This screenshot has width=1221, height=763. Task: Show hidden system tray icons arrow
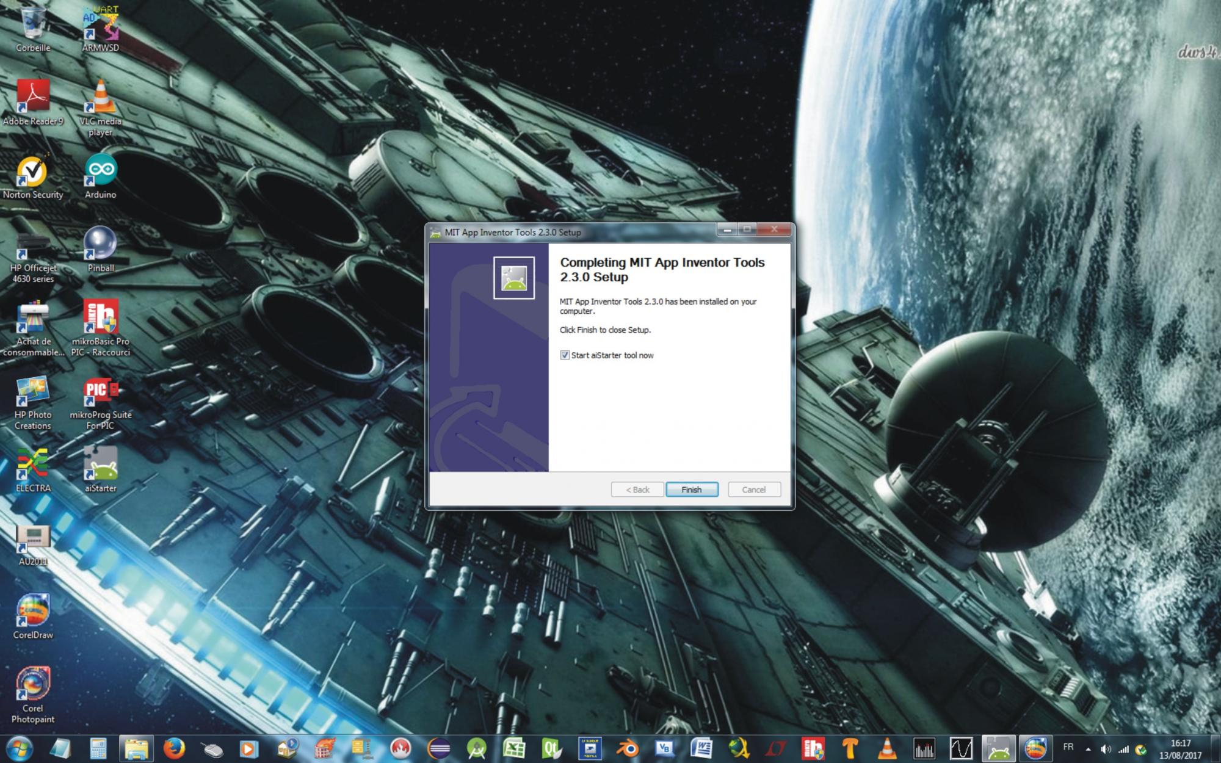pos(1088,749)
